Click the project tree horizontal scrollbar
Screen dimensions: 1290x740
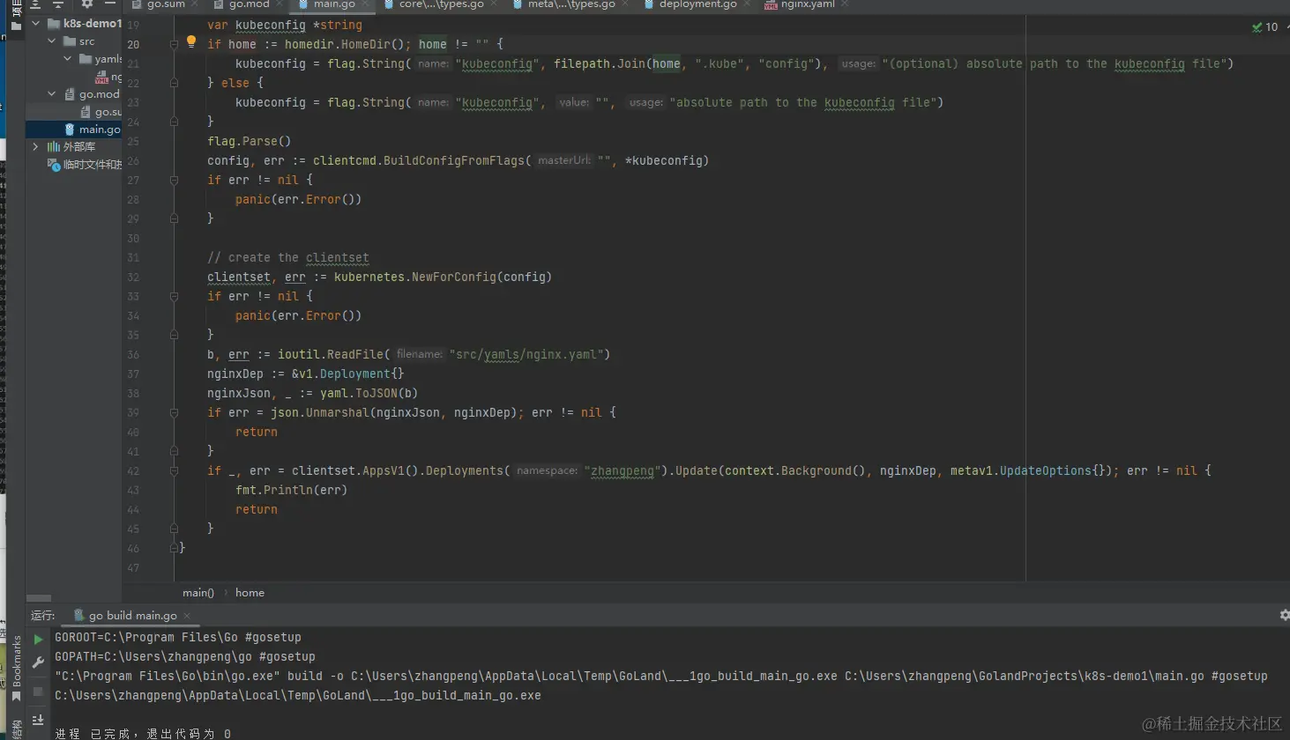tap(39, 599)
